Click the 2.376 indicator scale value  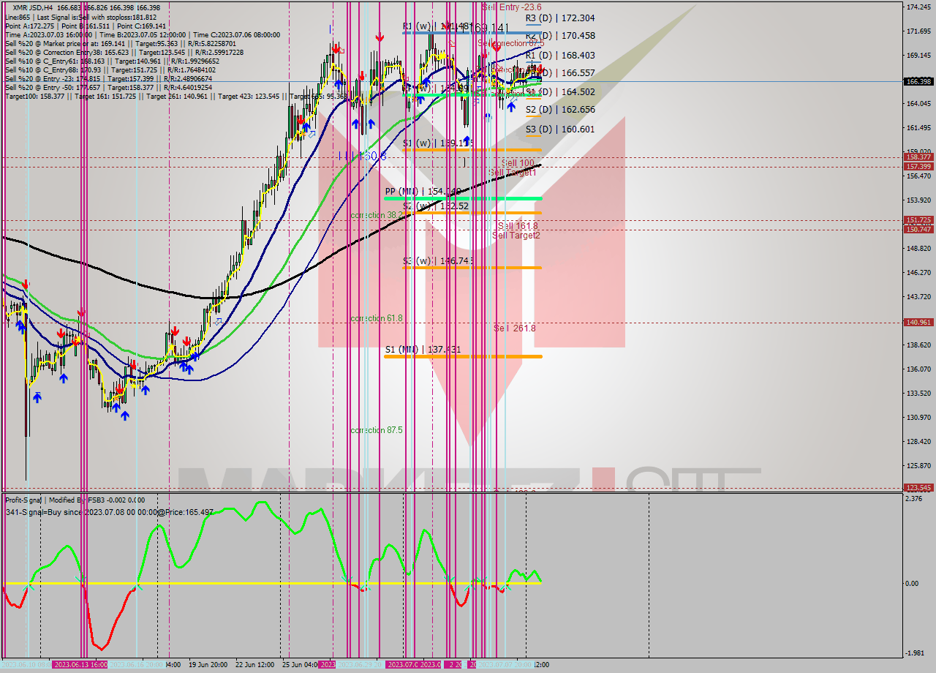pyautogui.click(x=914, y=499)
